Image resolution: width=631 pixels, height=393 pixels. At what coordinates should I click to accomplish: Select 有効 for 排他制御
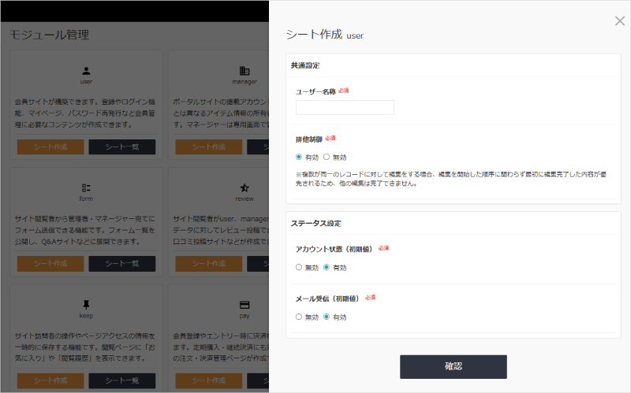tap(299, 157)
